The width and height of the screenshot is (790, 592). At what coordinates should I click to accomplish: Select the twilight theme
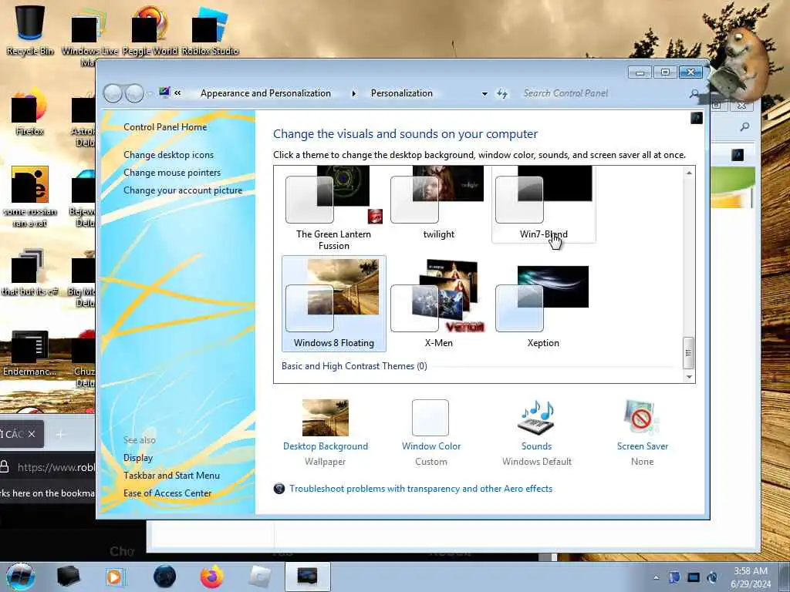tap(438, 203)
